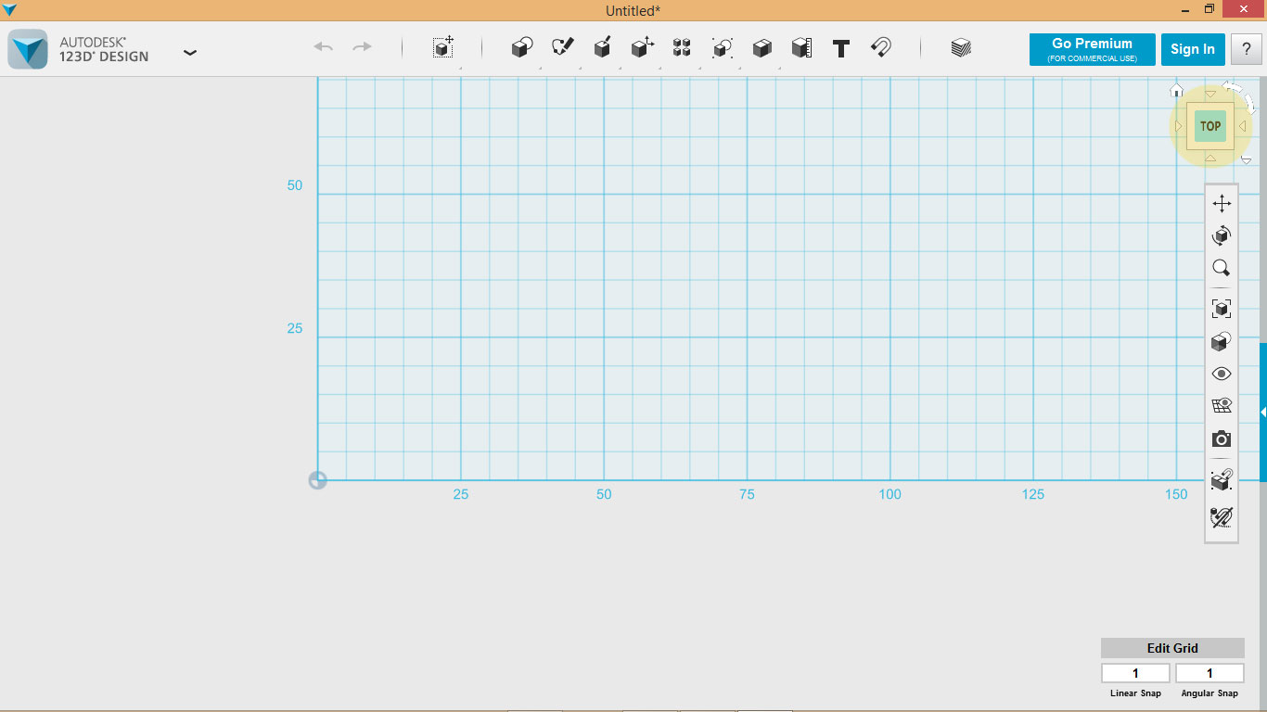Open the Construct tool

(602, 48)
